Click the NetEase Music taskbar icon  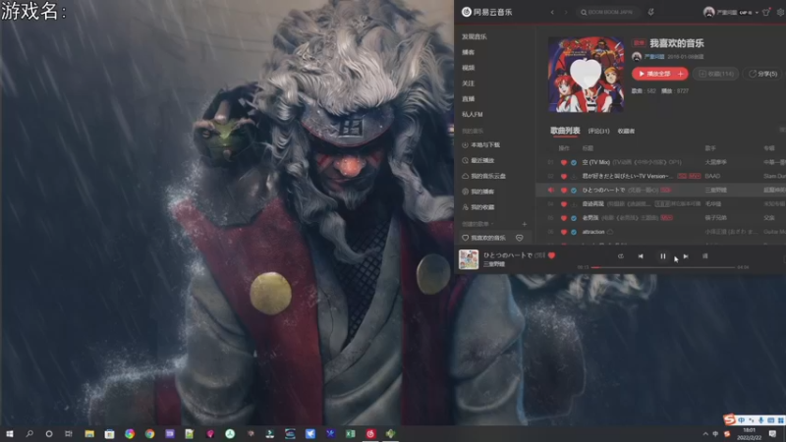[370, 433]
